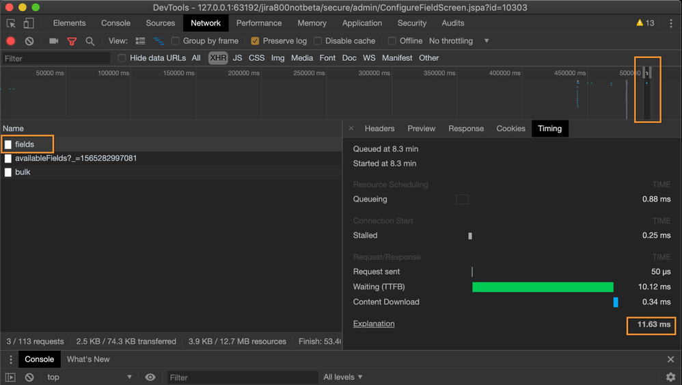Select the Console drawer tab
The height and width of the screenshot is (385, 682).
pyautogui.click(x=39, y=359)
